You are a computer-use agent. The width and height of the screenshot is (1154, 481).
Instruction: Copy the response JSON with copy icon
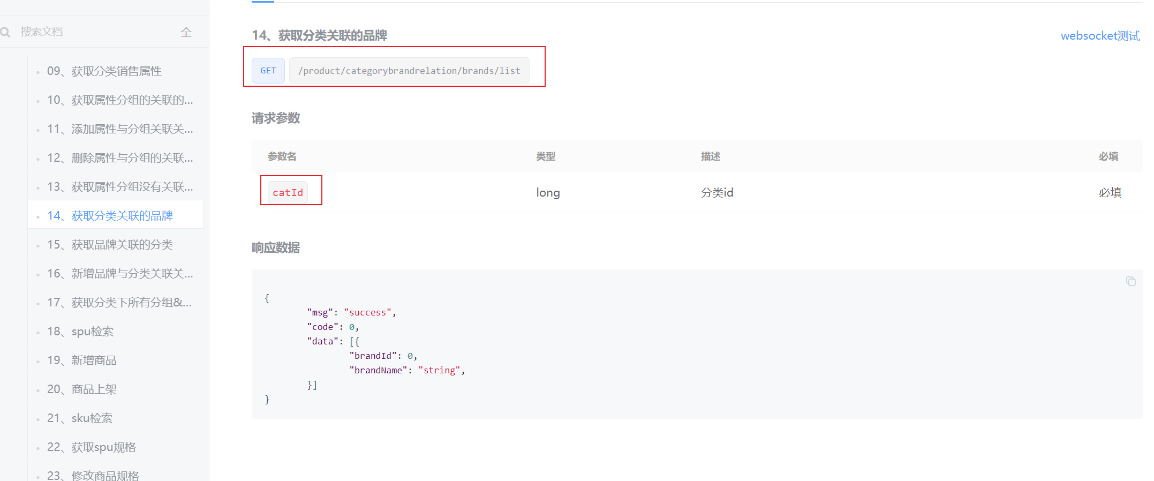(x=1130, y=281)
